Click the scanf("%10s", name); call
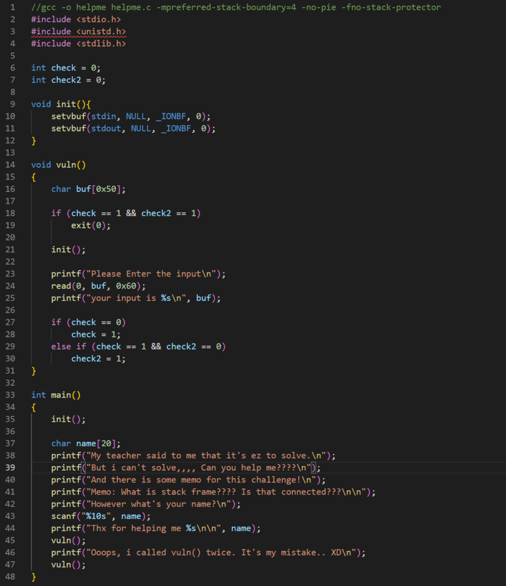The width and height of the screenshot is (506, 586). [x=101, y=516]
